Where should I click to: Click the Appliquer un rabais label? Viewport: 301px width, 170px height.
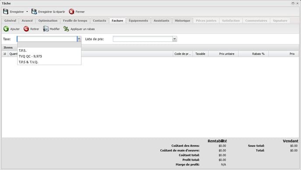[x=83, y=29]
